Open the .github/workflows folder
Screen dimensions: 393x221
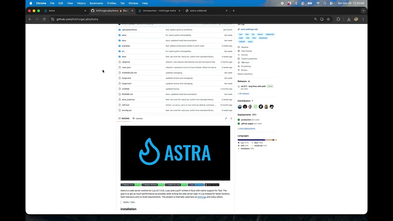click(129, 30)
